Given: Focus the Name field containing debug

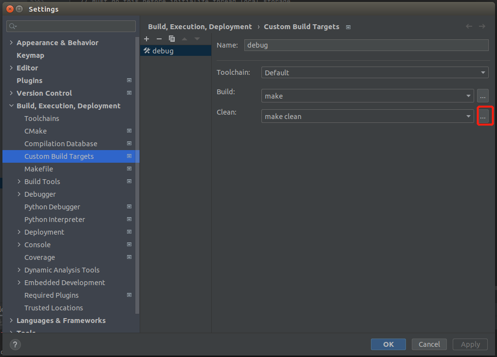Looking at the screenshot, I should point(366,45).
